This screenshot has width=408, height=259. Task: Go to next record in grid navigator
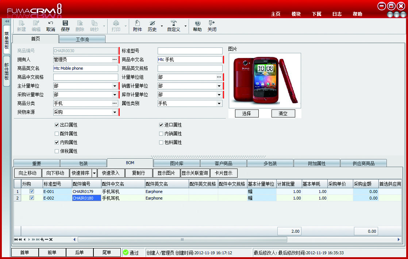pos(29,240)
